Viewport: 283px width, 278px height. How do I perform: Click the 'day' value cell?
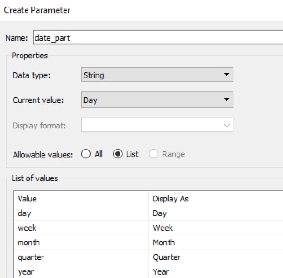tap(80, 214)
